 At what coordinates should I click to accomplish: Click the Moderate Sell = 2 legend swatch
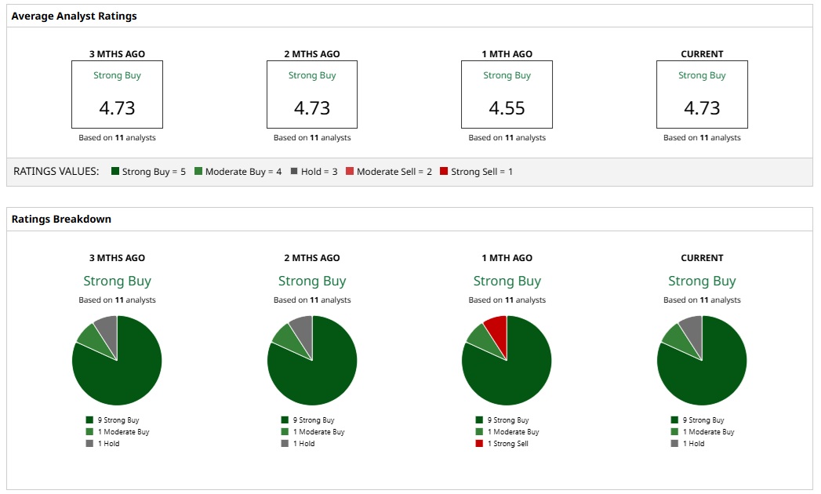coord(350,171)
